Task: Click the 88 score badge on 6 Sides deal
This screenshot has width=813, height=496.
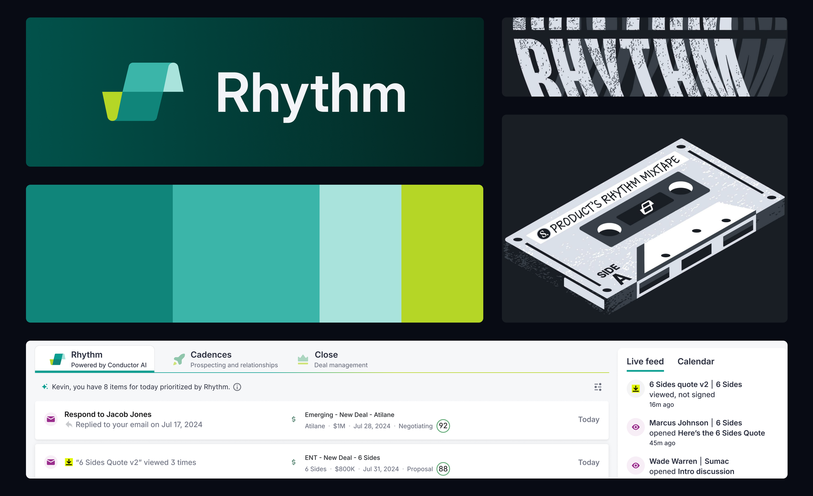Action: [x=443, y=469]
